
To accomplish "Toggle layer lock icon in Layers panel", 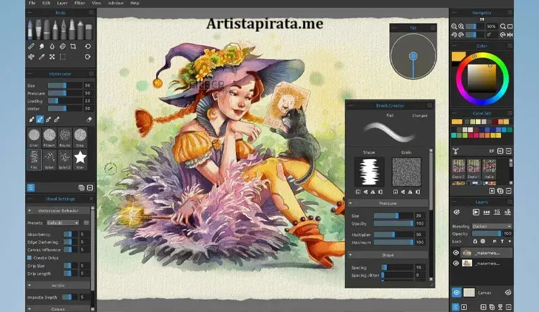I will click(475, 242).
